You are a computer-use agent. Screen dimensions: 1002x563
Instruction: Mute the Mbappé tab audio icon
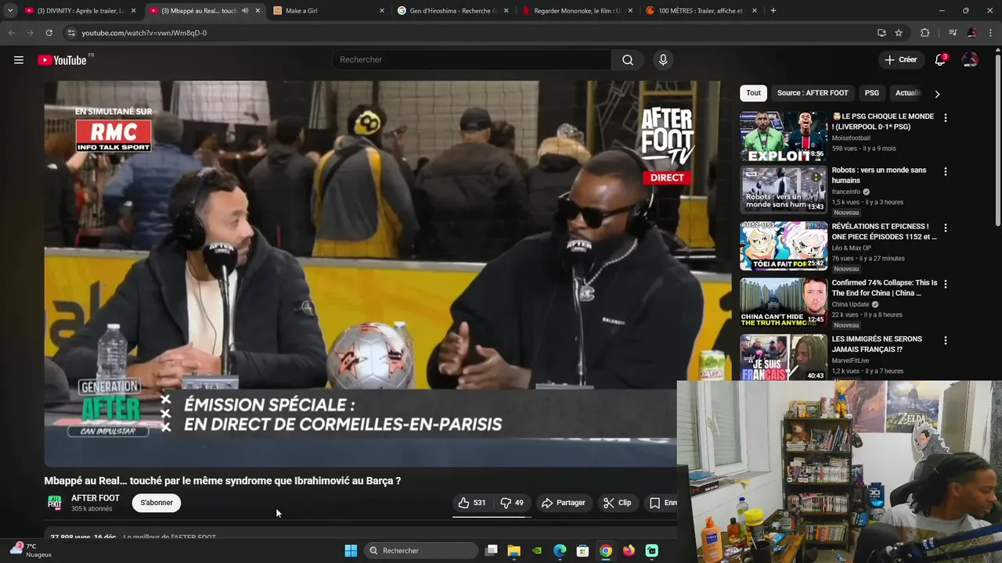[245, 11]
